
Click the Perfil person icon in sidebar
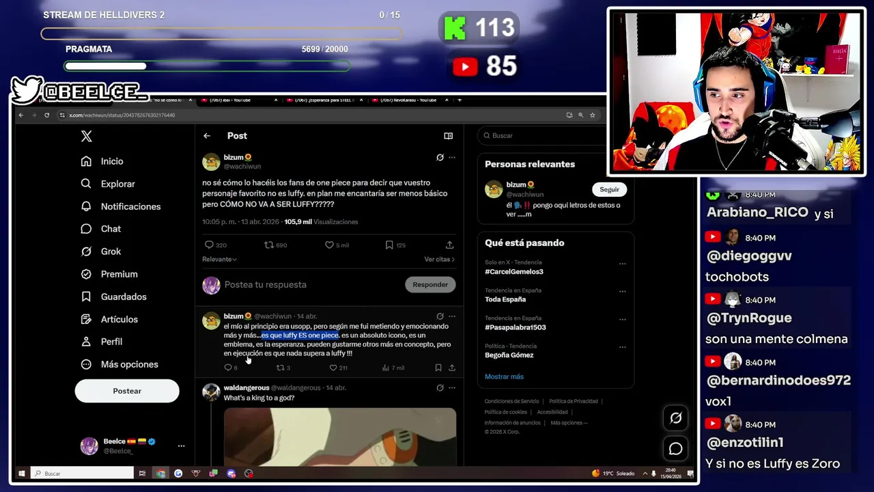coord(86,342)
